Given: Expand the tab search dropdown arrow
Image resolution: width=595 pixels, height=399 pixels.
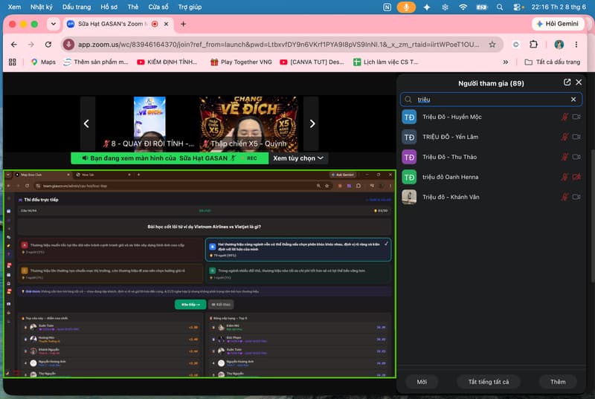Looking at the screenshot, I should 54,24.
